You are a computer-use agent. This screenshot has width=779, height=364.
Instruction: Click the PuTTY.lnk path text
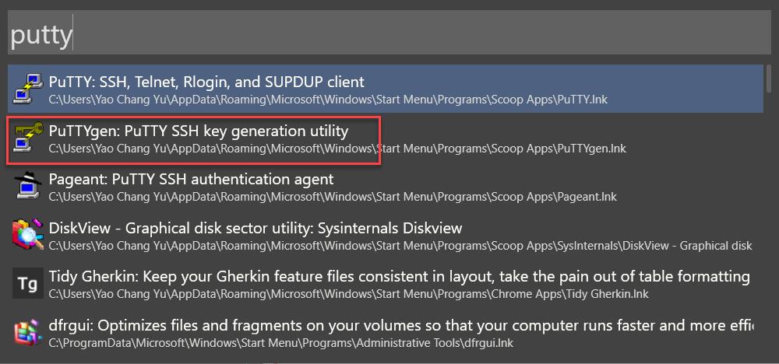point(328,100)
